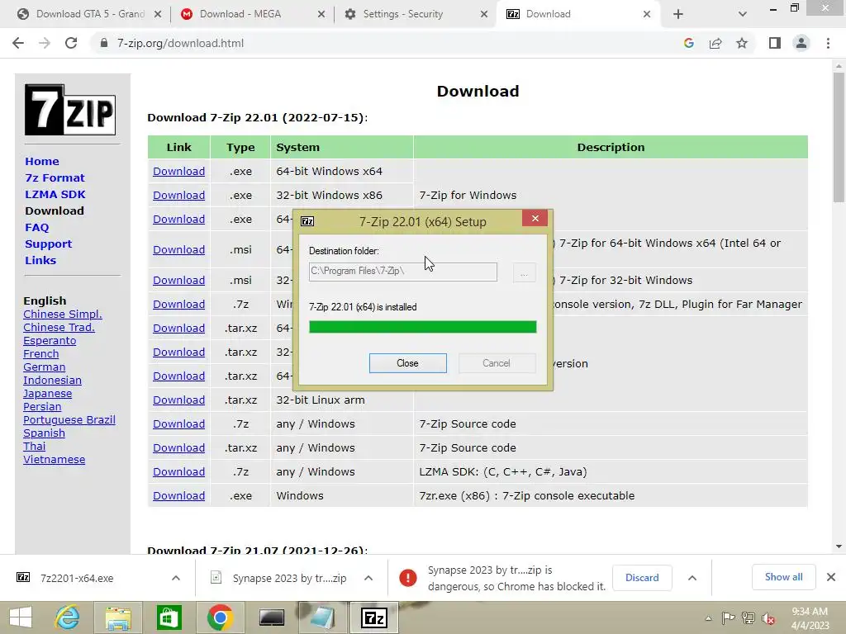Close the Download - MEGA tab
Image resolution: width=846 pixels, height=634 pixels.
[321, 15]
